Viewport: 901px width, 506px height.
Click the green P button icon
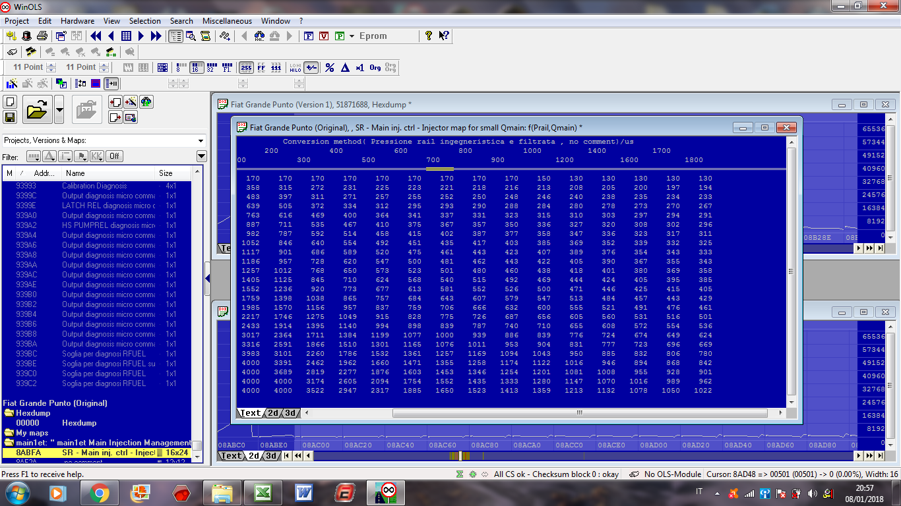tap(339, 36)
